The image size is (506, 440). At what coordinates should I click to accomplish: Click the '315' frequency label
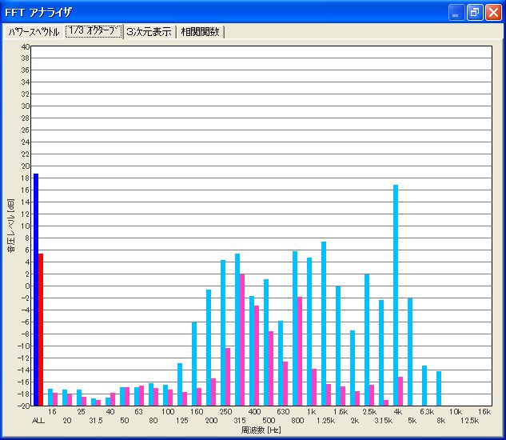coord(240,421)
